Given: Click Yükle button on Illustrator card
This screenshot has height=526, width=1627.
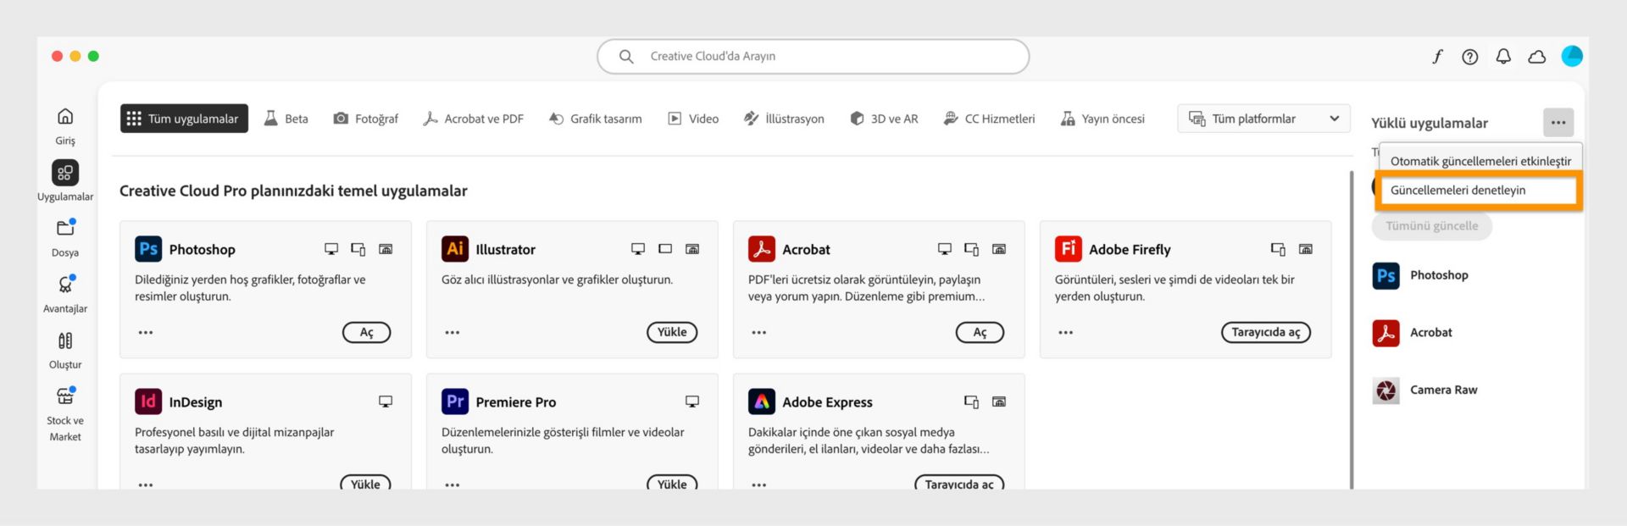Looking at the screenshot, I should [x=671, y=332].
